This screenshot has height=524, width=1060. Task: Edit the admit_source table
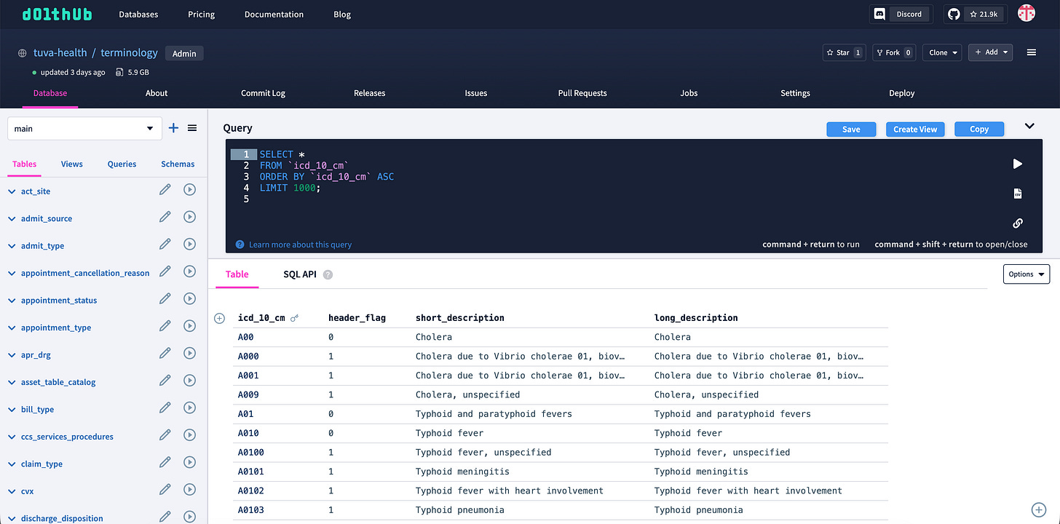click(x=165, y=217)
